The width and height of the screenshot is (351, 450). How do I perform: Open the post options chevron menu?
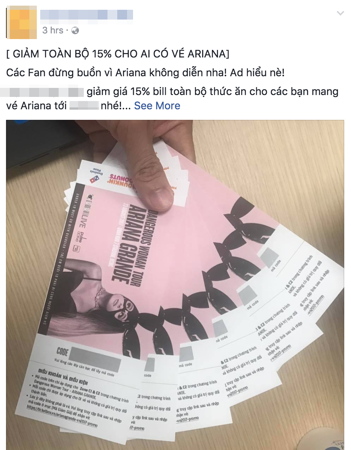point(340,13)
